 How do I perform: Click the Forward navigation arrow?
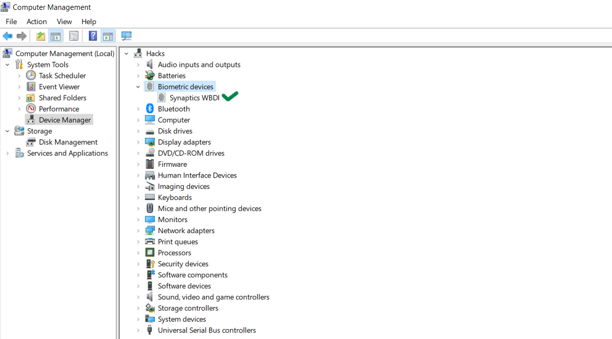pos(21,35)
